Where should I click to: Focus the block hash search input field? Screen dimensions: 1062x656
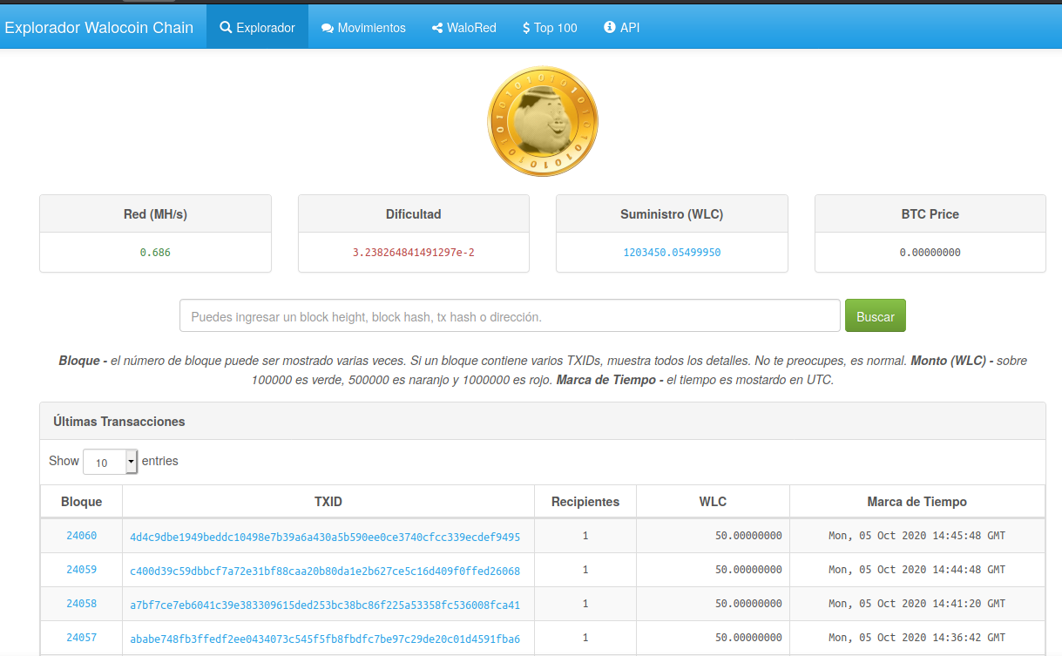pyautogui.click(x=510, y=316)
